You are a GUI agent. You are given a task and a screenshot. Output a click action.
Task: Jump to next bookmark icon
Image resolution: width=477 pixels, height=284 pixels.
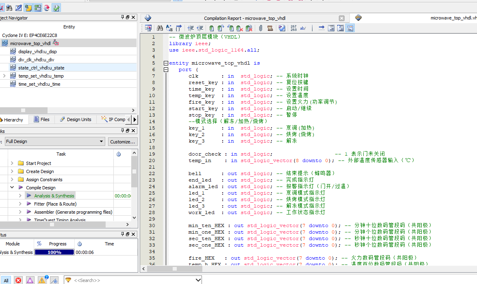(x=221, y=28)
